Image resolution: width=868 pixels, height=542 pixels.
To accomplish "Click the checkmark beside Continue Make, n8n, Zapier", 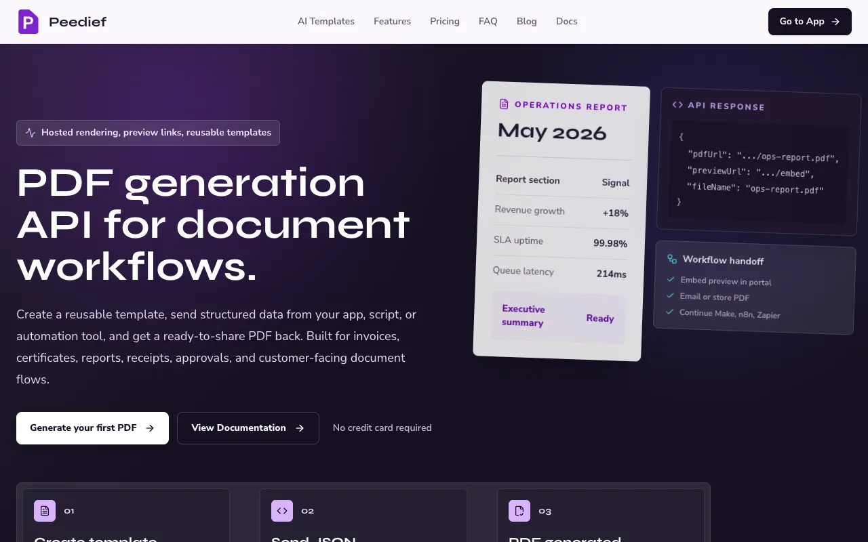I will tap(669, 312).
